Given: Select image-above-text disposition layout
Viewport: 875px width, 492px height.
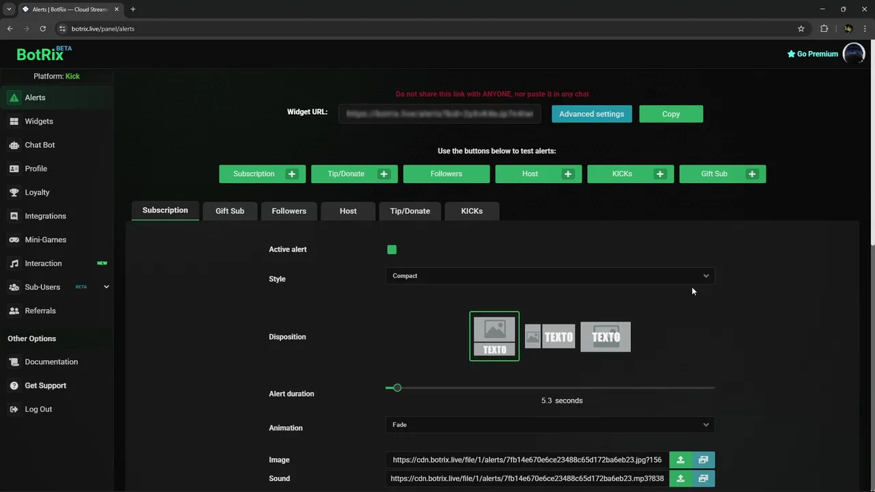Looking at the screenshot, I should [x=494, y=336].
